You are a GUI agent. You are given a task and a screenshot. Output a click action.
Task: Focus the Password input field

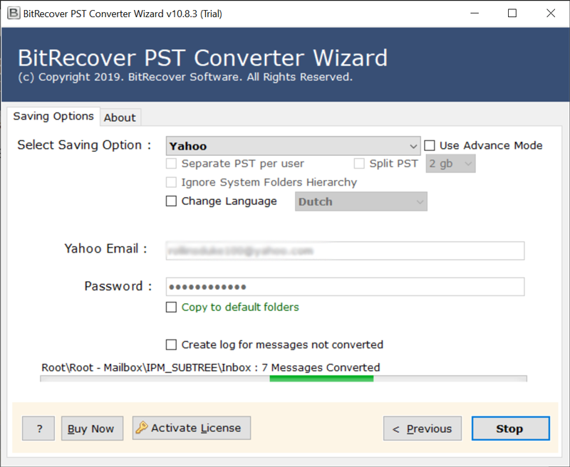tap(345, 286)
